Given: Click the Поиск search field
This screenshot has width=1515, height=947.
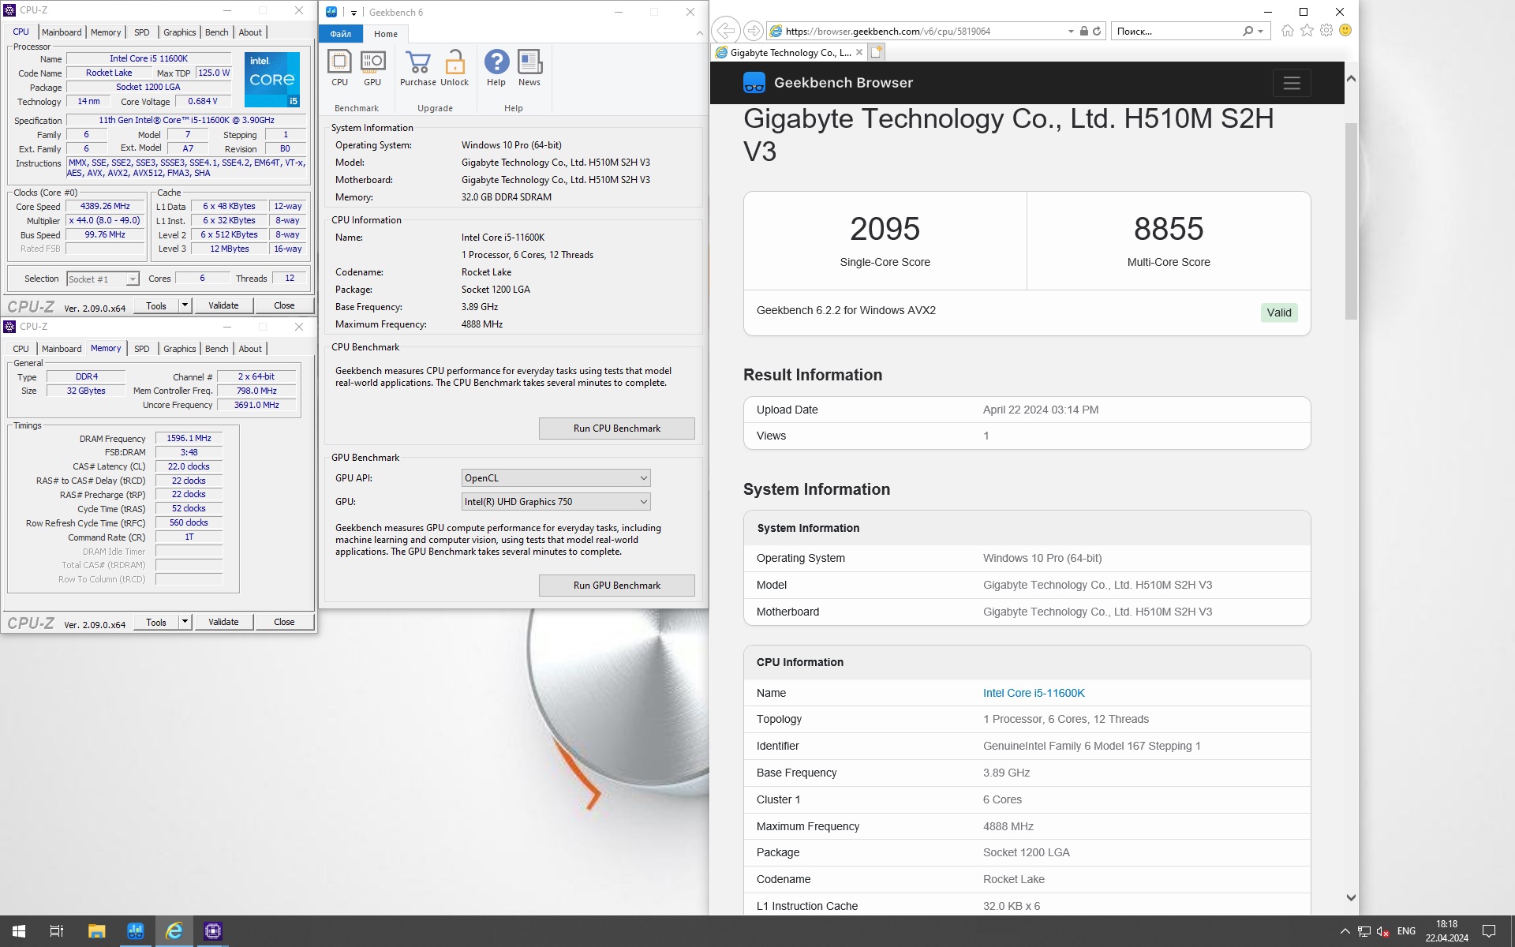Looking at the screenshot, I should pyautogui.click(x=1176, y=32).
